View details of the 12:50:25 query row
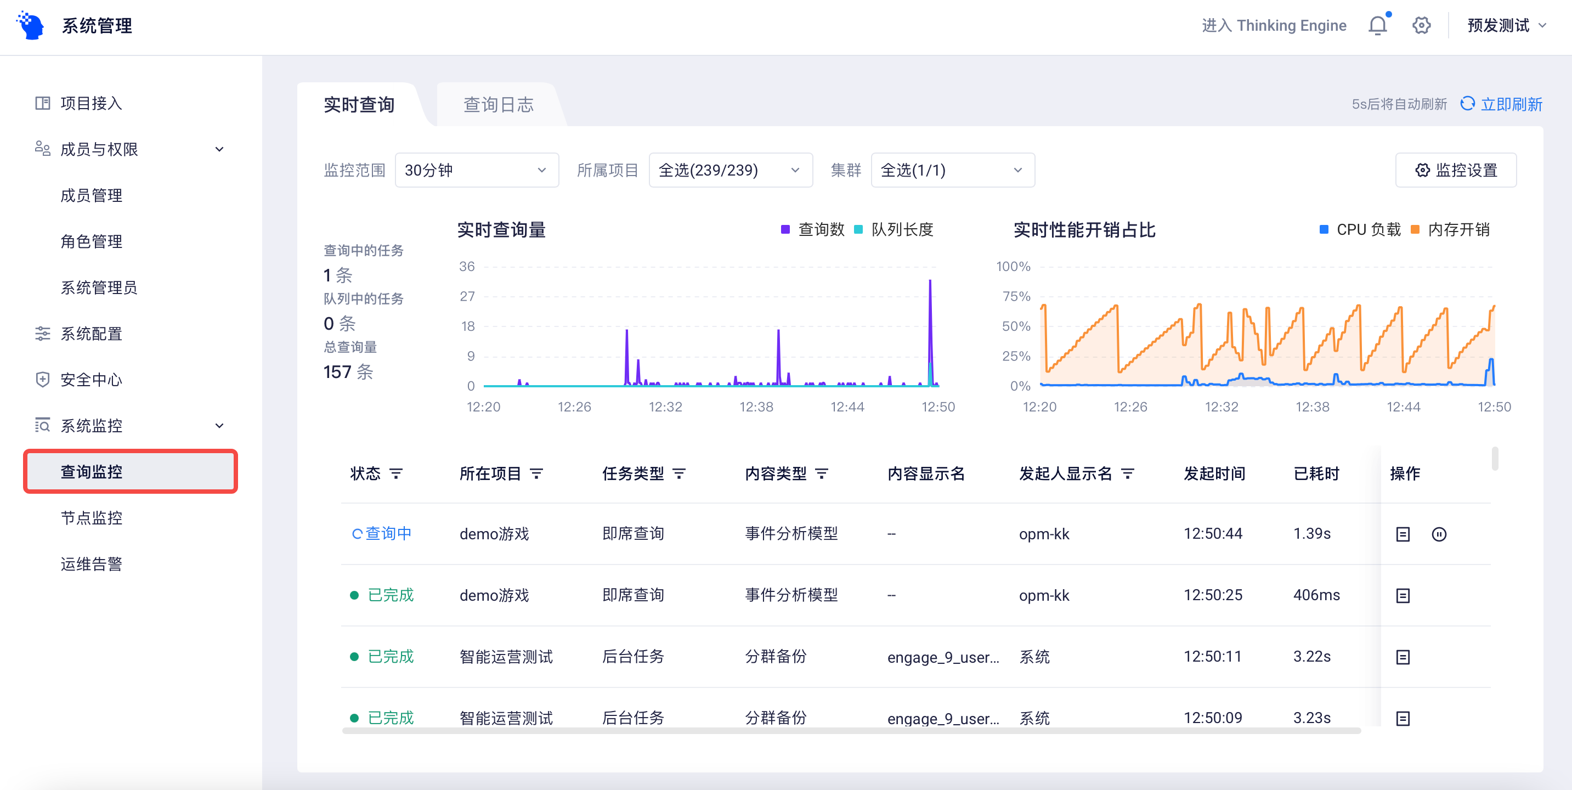Viewport: 1572px width, 790px height. tap(1403, 596)
